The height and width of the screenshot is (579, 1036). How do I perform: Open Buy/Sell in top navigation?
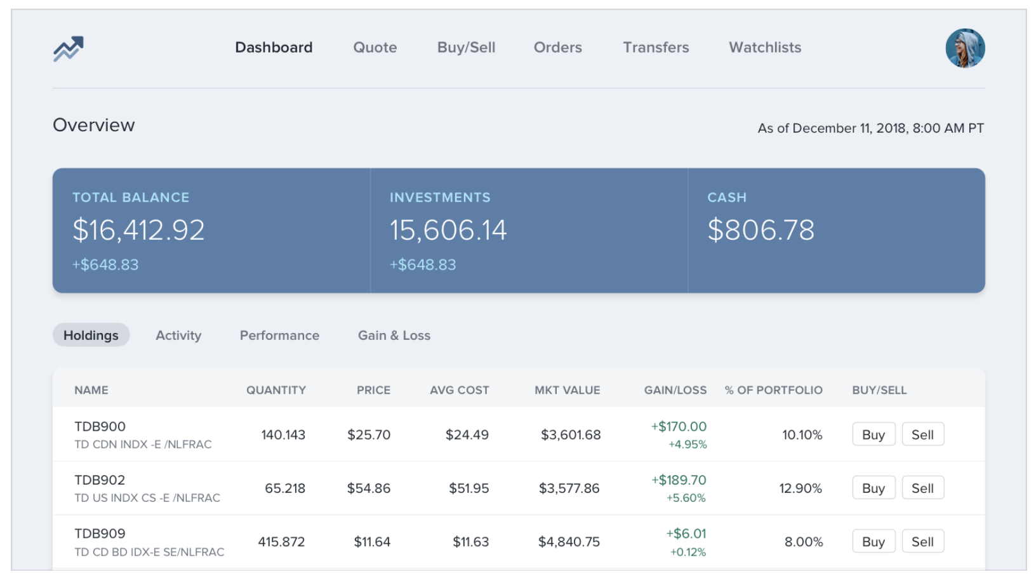[x=467, y=48]
